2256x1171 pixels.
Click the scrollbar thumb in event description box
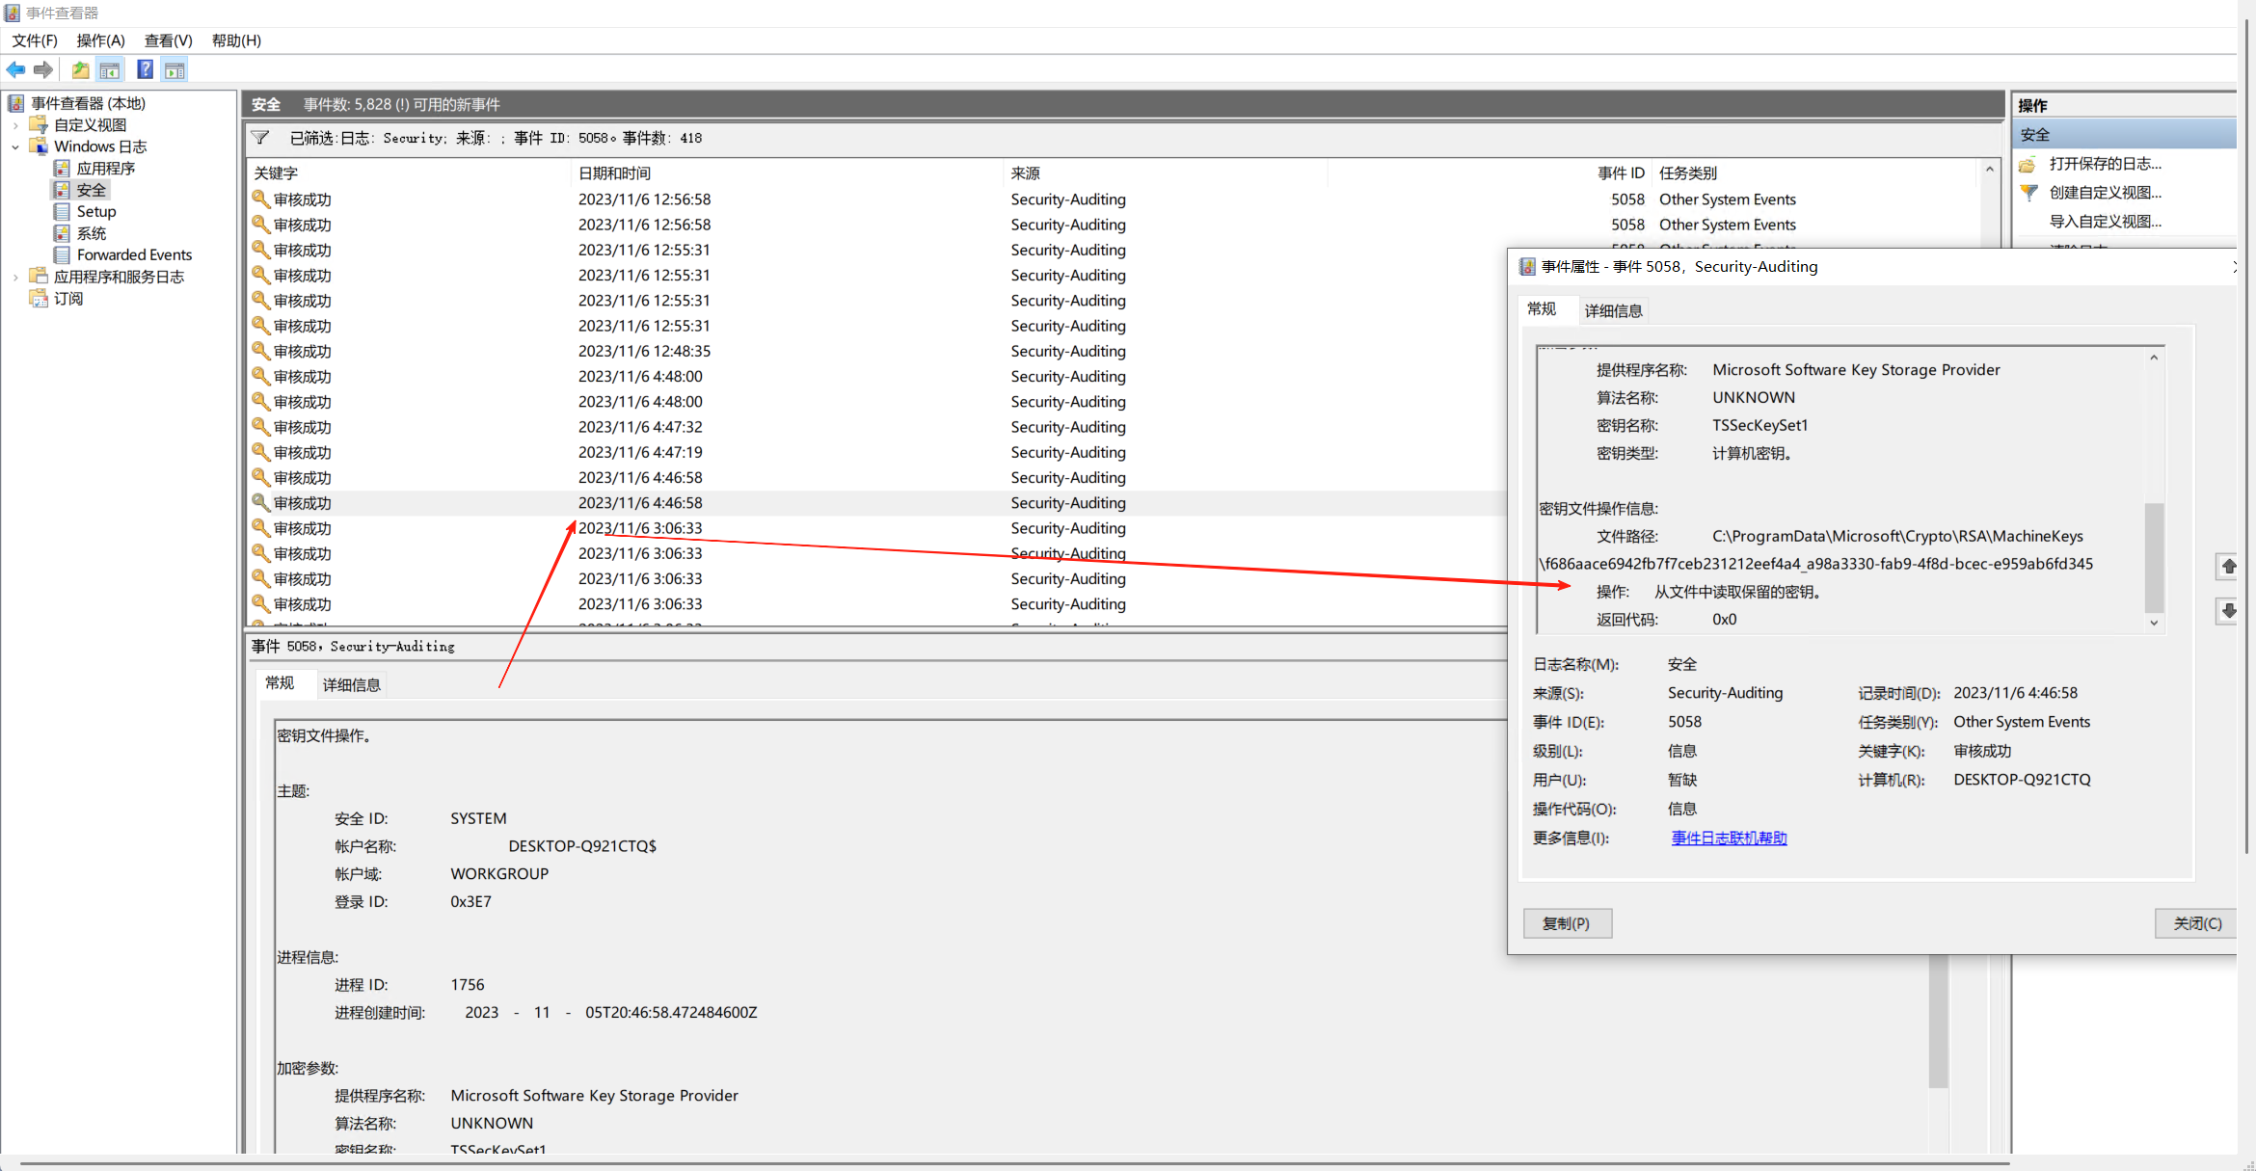point(2154,557)
